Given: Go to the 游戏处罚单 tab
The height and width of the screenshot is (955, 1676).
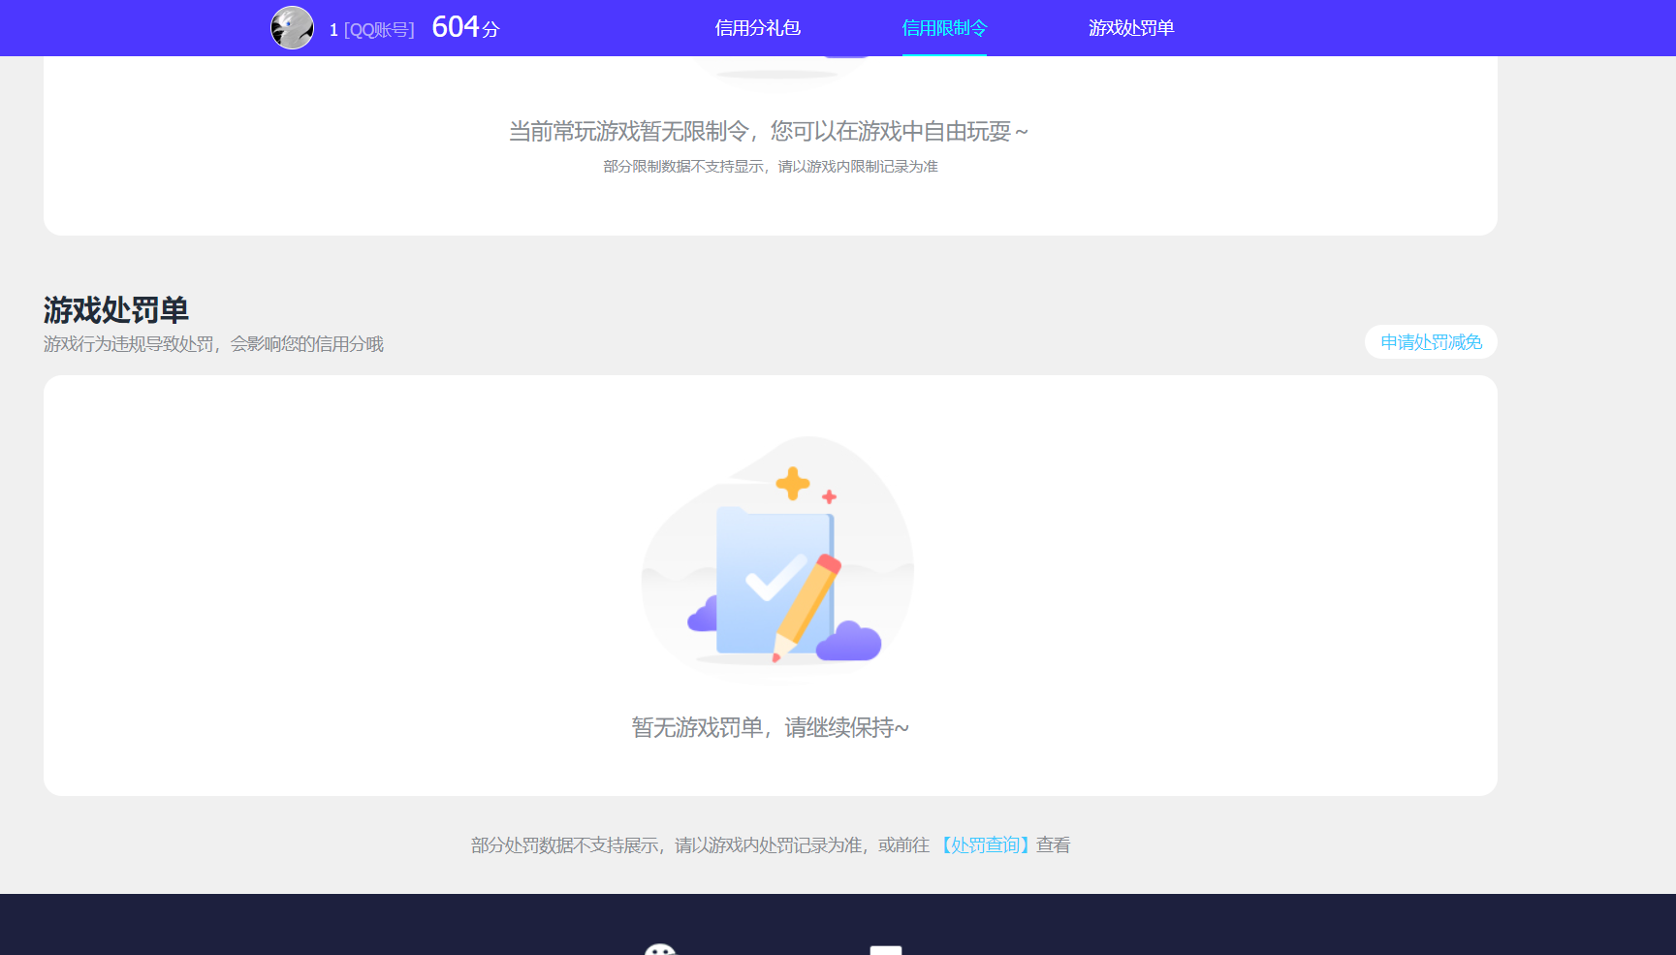Looking at the screenshot, I should (1131, 28).
